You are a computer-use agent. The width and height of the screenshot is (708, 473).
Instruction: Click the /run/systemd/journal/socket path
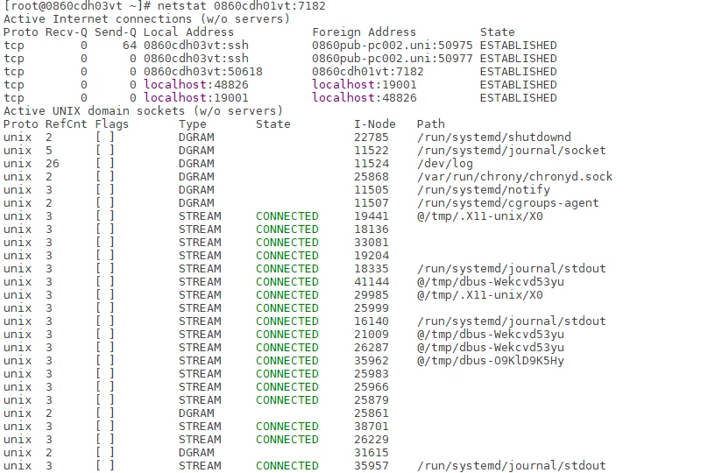[x=511, y=150]
